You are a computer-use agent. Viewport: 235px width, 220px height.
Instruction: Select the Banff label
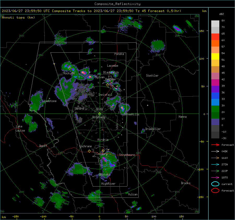43,146
